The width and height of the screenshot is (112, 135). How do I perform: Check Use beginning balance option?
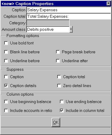point(6,102)
